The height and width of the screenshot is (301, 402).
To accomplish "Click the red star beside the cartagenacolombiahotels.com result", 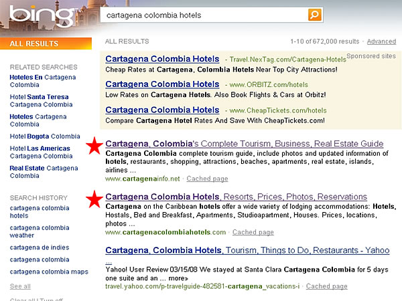I will pyautogui.click(x=94, y=198).
